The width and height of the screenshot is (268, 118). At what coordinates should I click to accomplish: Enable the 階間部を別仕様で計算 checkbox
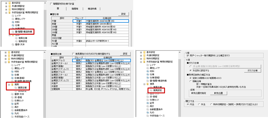51,4
